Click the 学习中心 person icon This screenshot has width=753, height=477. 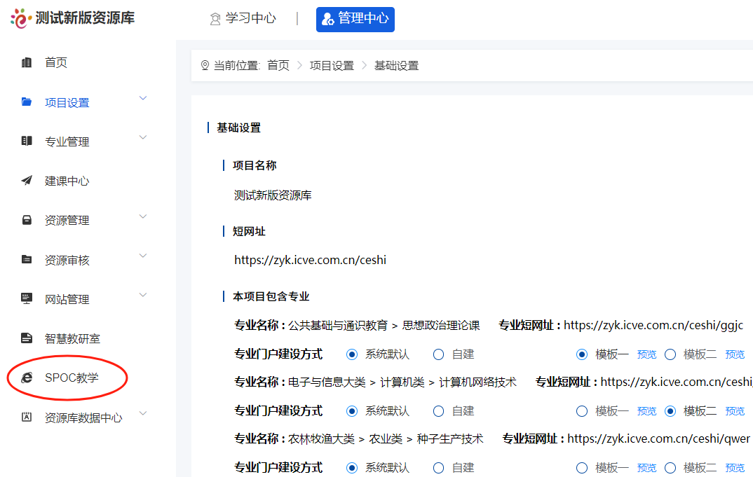(215, 19)
